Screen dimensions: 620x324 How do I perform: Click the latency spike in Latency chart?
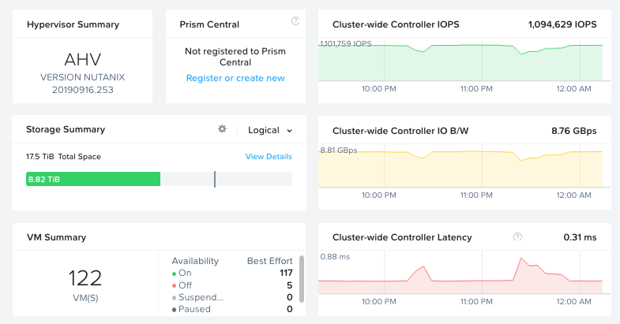click(520, 259)
